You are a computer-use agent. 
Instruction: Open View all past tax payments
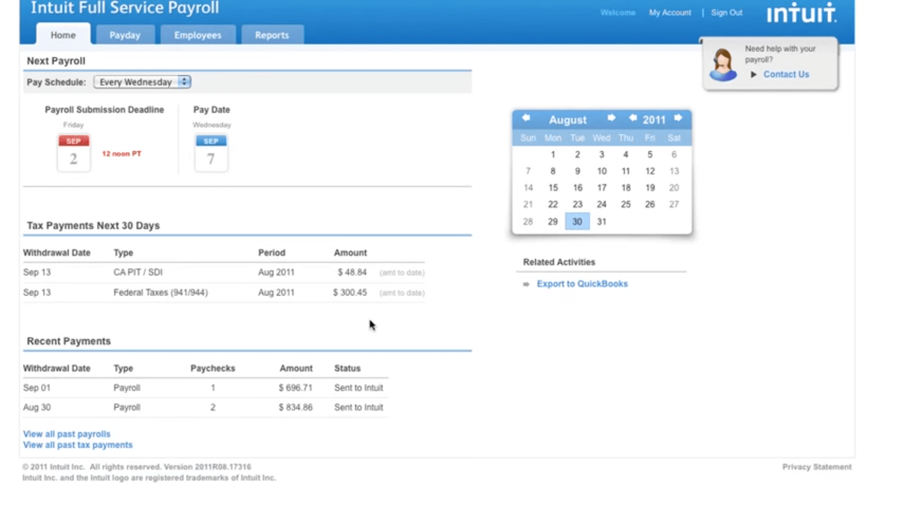[x=78, y=445]
